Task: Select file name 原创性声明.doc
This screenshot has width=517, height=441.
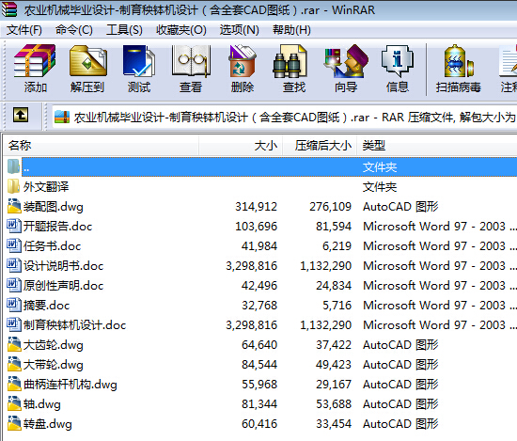Action: pos(63,286)
